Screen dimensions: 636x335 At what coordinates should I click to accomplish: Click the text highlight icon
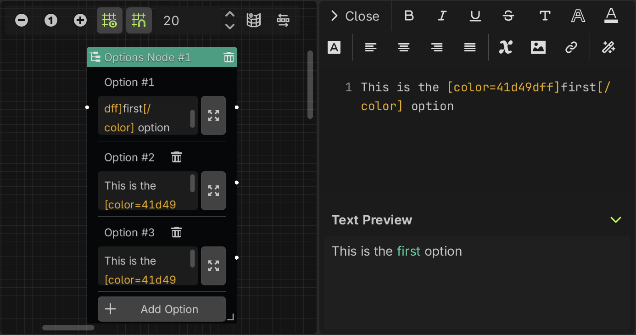[335, 47]
